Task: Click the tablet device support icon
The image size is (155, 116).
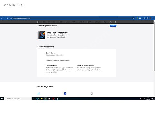Action: point(92,93)
